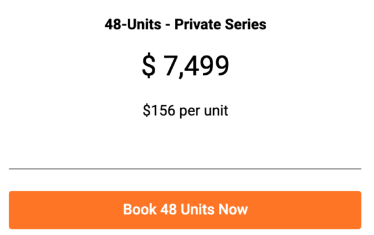The height and width of the screenshot is (235, 374).
Task: Click the orange button's left edge area
Action: (x=19, y=209)
